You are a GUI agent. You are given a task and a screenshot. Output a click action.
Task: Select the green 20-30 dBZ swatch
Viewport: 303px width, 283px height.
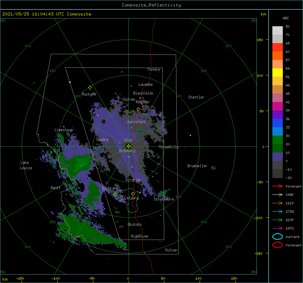pos(277,140)
